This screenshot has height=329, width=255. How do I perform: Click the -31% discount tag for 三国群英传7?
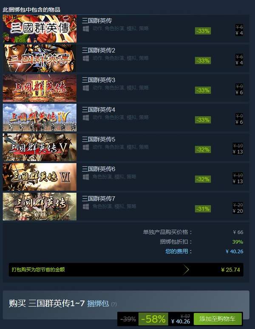(203, 209)
